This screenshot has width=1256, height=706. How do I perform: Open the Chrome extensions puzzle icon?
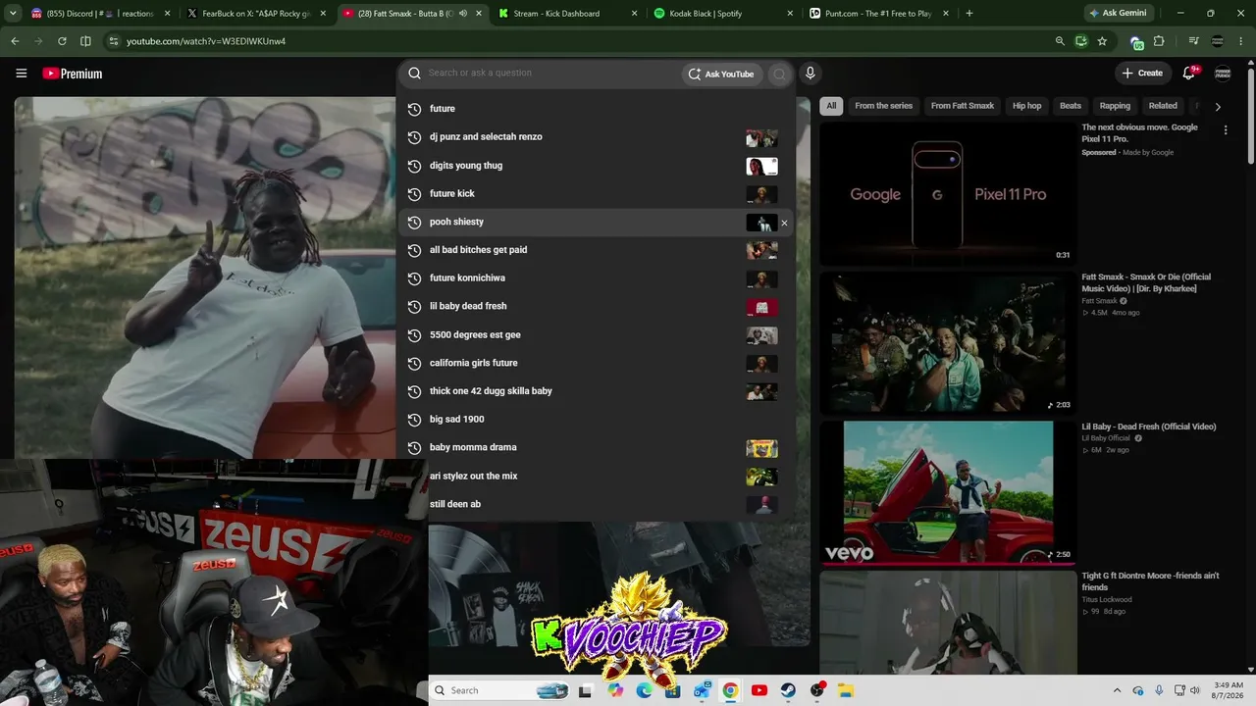1159,41
